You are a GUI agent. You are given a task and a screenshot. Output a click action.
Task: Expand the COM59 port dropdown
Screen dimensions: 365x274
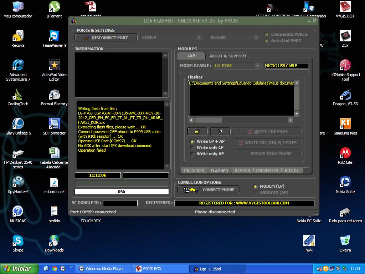point(199,37)
